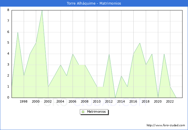Click the 2017 peak data point at 5
This screenshot has height=130, width=188.
pyautogui.click(x=140, y=43)
